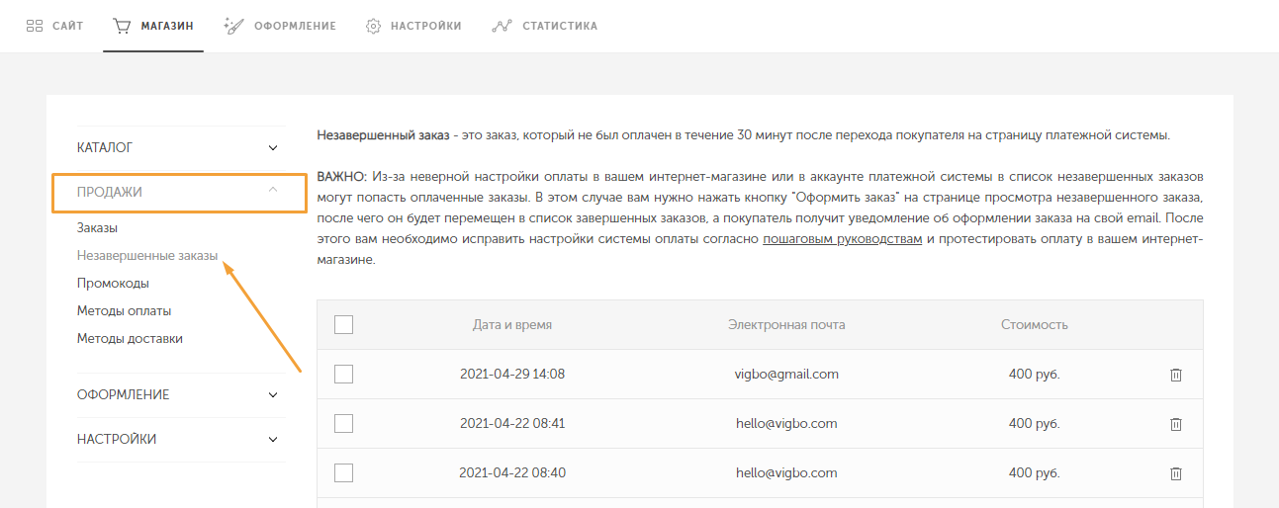Click the date 2021-04-22 08:40
The image size is (1279, 508).
[x=512, y=472]
